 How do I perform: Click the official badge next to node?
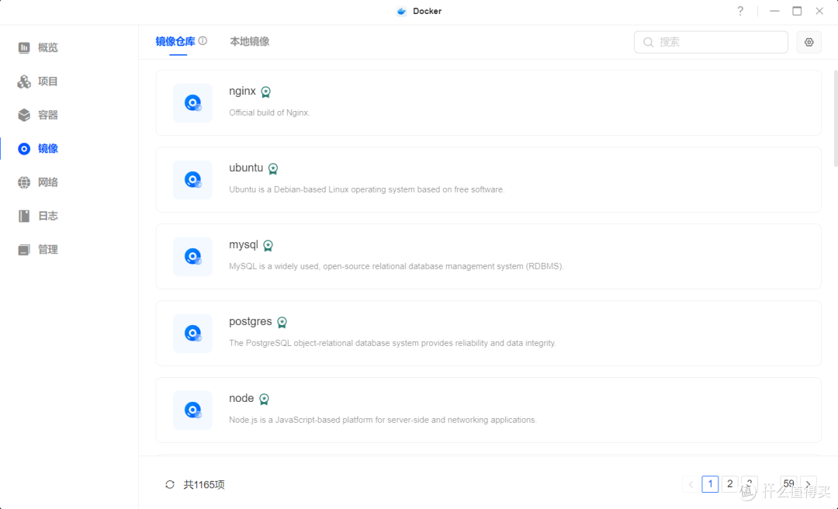264,399
